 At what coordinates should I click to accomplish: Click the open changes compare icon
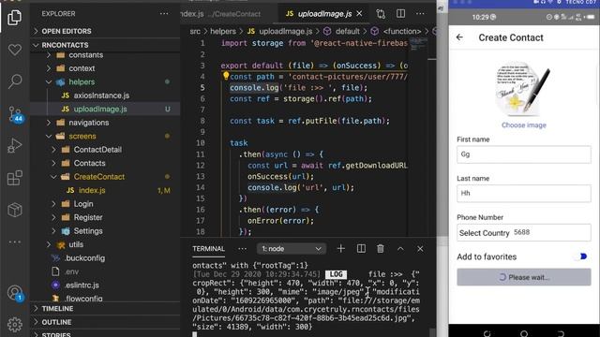click(x=381, y=14)
